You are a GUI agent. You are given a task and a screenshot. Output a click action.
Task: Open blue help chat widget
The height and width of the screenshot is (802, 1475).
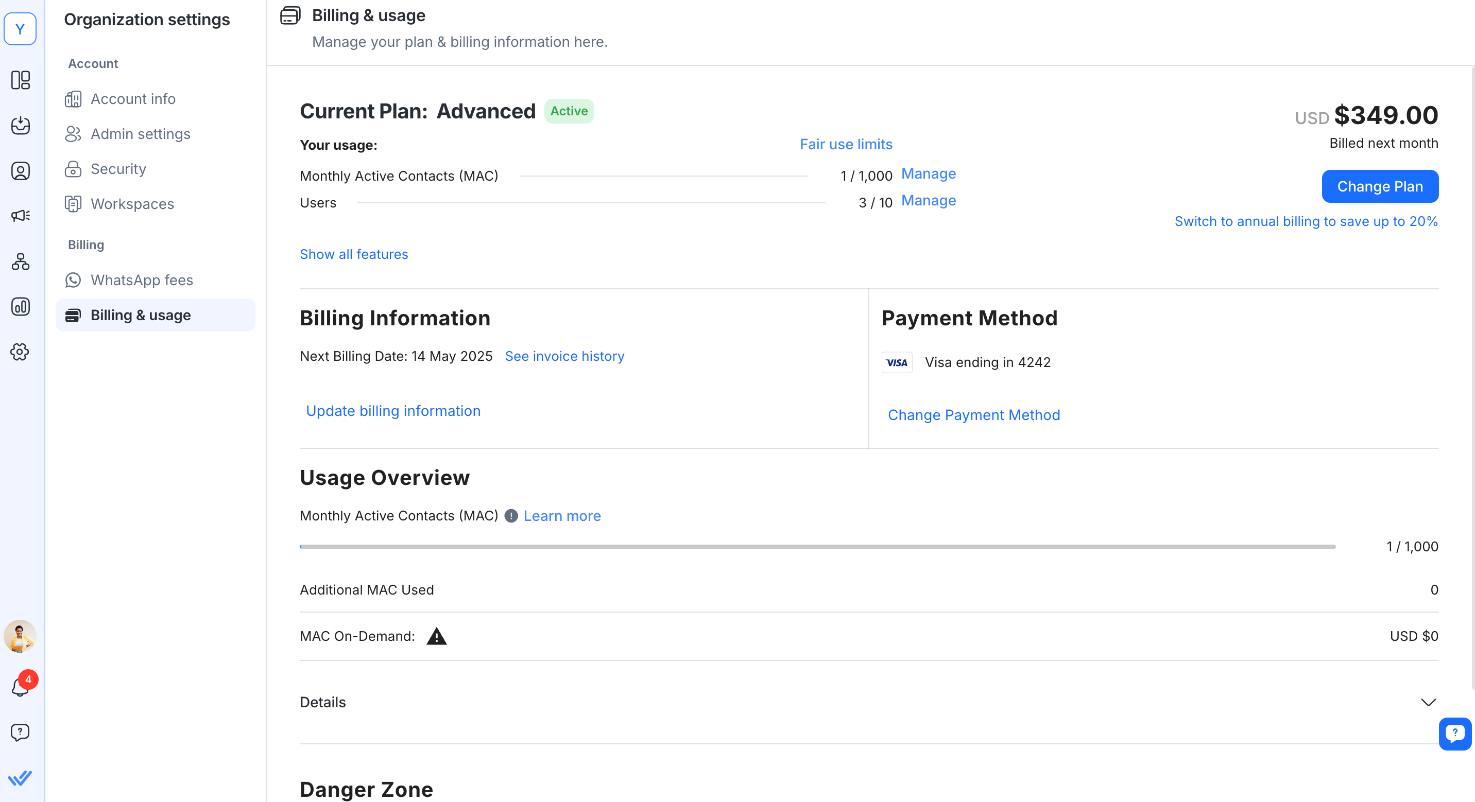pyautogui.click(x=1454, y=734)
